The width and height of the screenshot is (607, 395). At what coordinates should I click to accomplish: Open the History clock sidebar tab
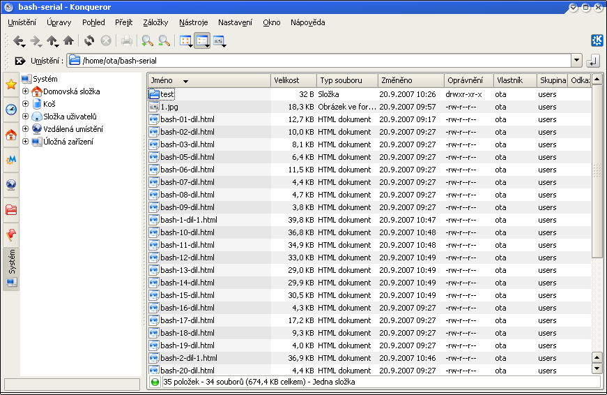click(11, 110)
